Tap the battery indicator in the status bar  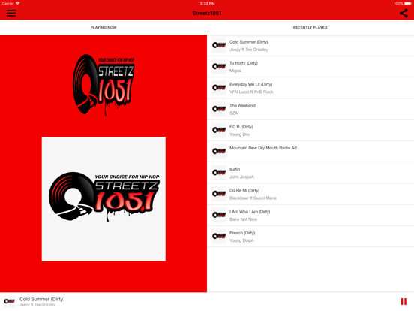(x=408, y=4)
